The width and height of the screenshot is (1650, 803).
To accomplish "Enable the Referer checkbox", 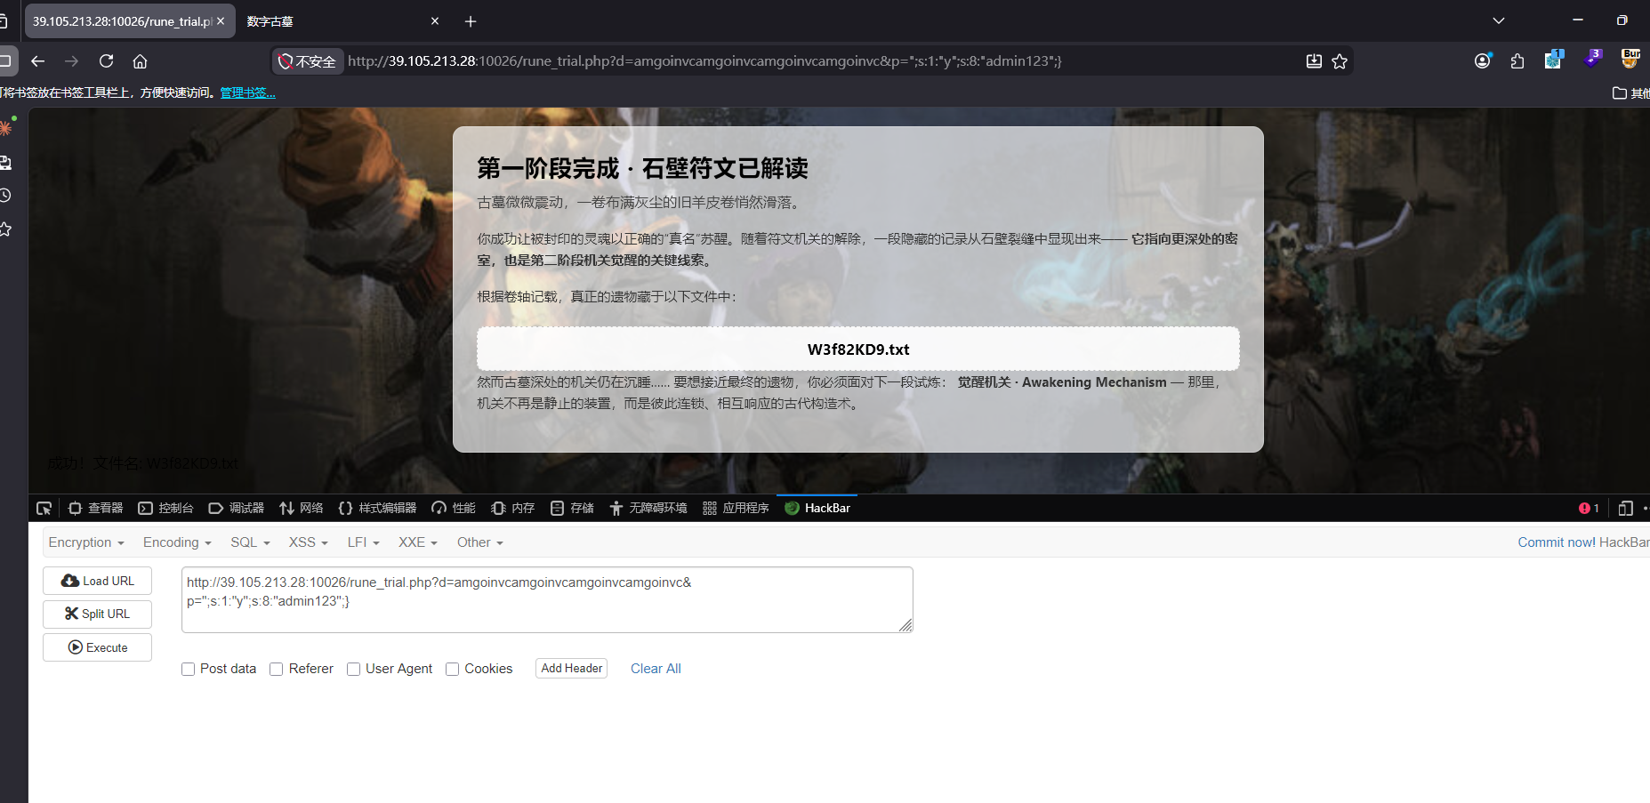I will tap(277, 669).
